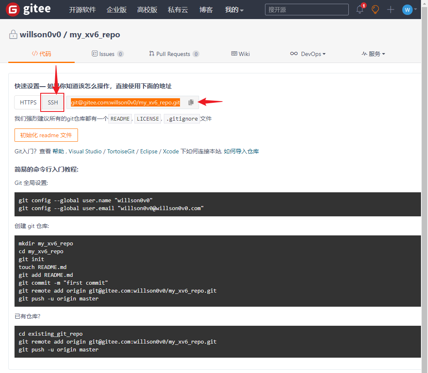Click the SSH repository URL field
The width and height of the screenshot is (428, 373).
point(125,102)
